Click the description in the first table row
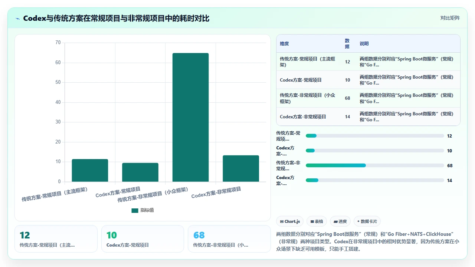Screen dimensions: 475x267 (x=407, y=62)
